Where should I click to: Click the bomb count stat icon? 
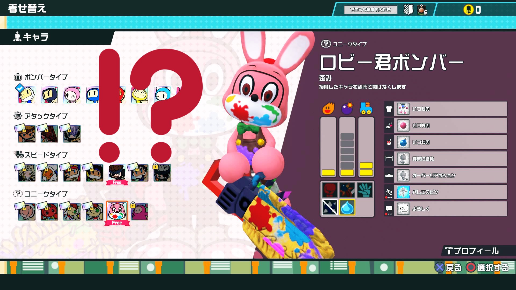(x=347, y=108)
